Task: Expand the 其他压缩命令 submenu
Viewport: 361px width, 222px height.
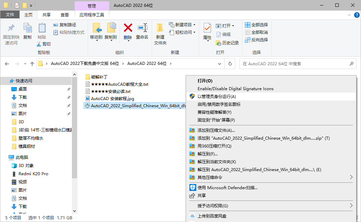Action: coord(209,177)
